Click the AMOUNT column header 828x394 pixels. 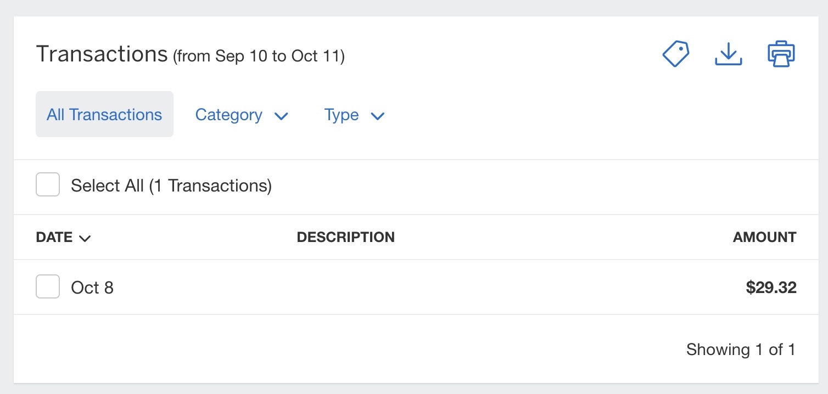pyautogui.click(x=764, y=237)
